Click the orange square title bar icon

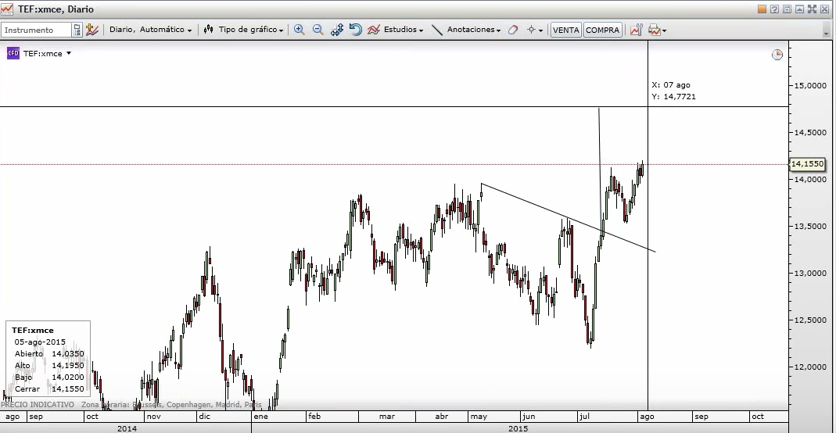(x=762, y=9)
